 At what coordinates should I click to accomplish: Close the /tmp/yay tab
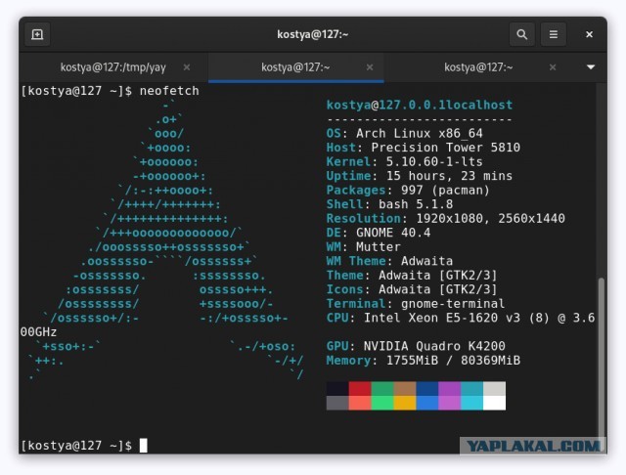coord(187,67)
